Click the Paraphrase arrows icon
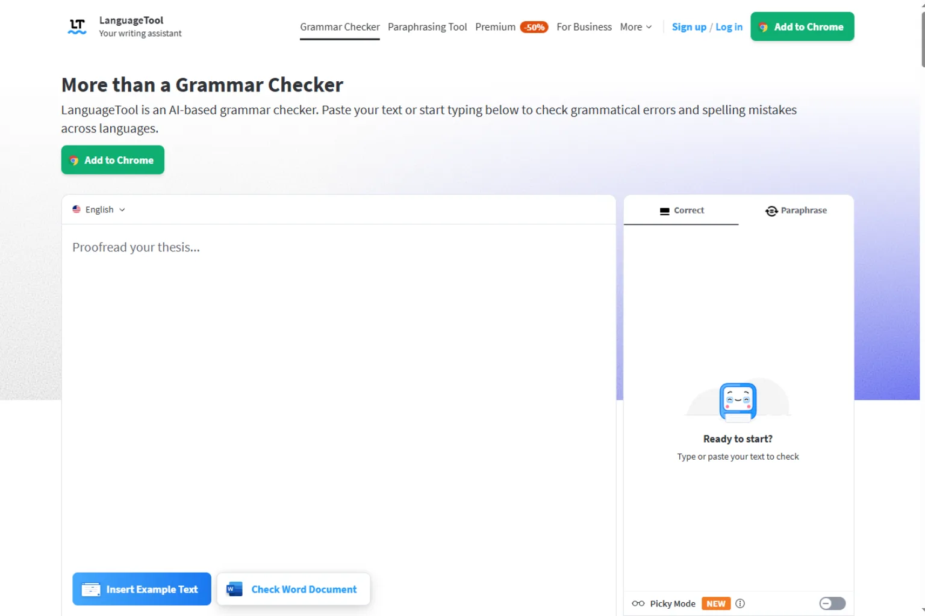925x616 pixels. (x=771, y=211)
